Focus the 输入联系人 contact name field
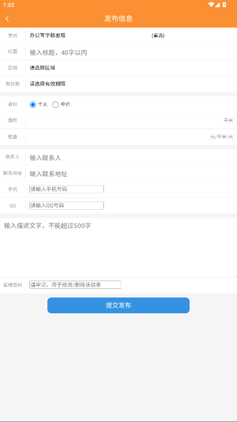Image resolution: width=237 pixels, height=422 pixels. pyautogui.click(x=131, y=158)
